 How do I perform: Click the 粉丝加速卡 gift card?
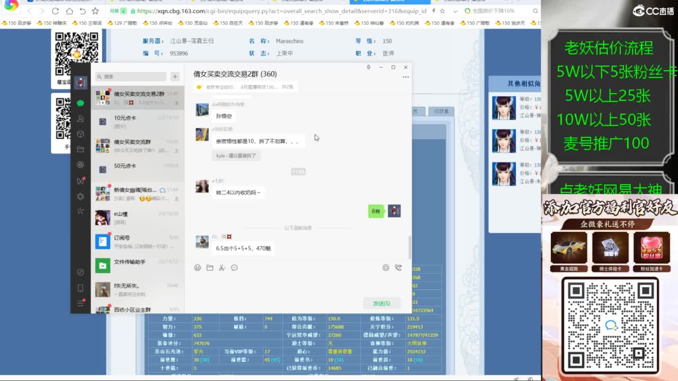(652, 252)
